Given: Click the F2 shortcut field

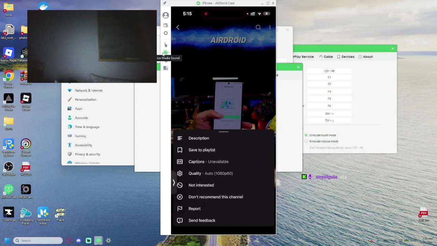Looking at the screenshot, I should click(x=329, y=84).
